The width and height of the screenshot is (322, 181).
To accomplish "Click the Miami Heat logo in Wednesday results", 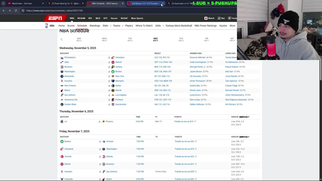I will point(62,90).
